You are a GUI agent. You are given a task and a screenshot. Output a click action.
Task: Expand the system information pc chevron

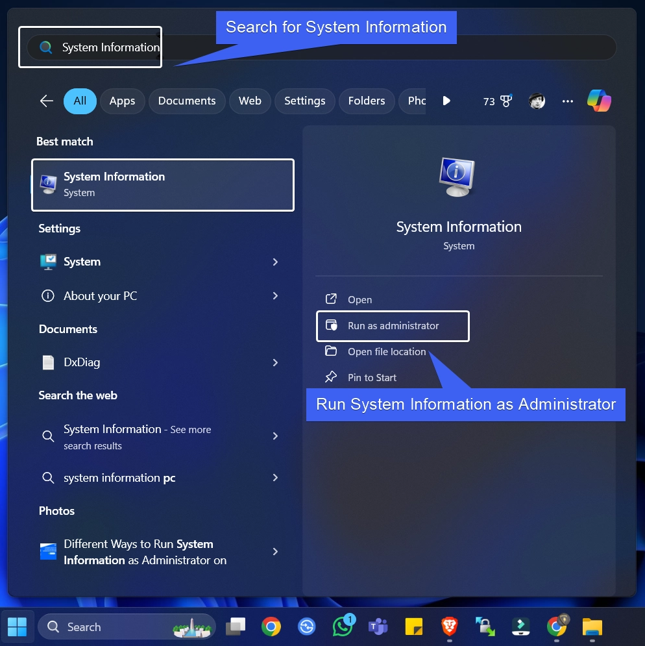(275, 478)
